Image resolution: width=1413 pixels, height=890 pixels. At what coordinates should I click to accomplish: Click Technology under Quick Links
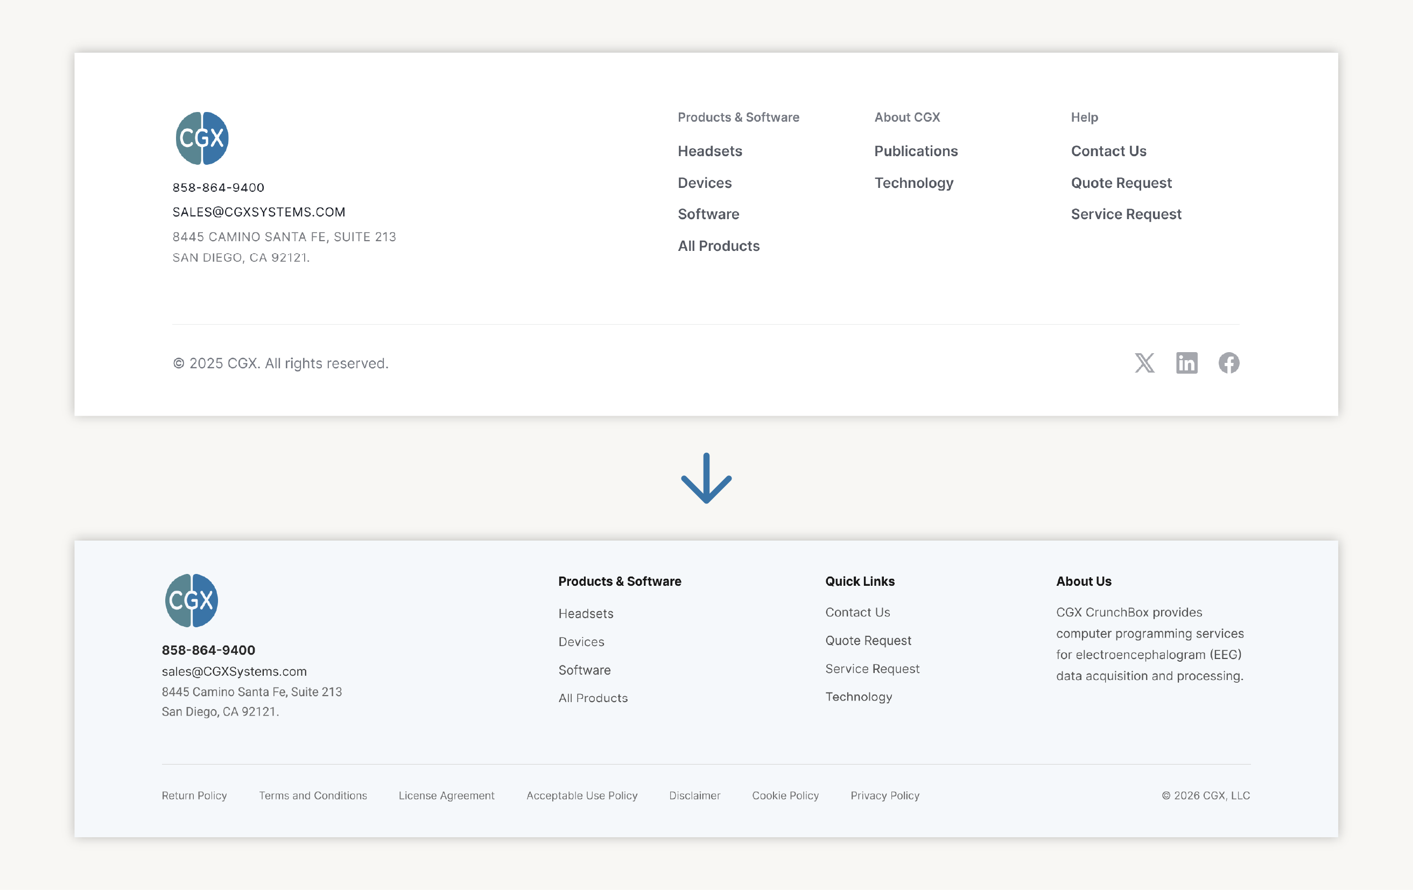859,697
